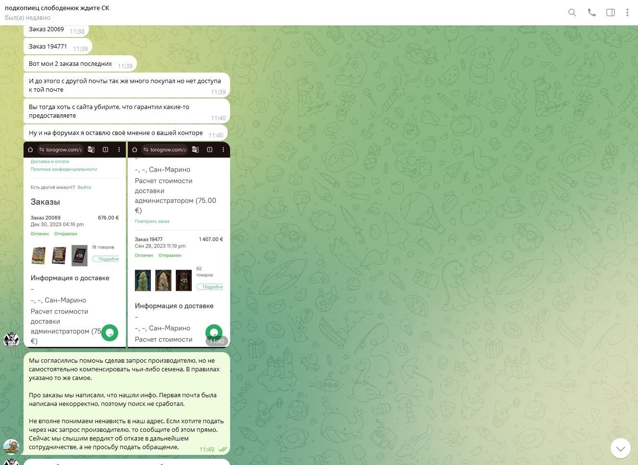Open the three-dot chat menu
This screenshot has height=465, width=638.
tap(627, 12)
